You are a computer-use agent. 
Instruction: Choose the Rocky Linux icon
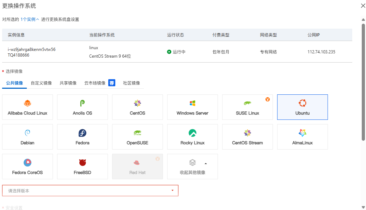click(193, 133)
